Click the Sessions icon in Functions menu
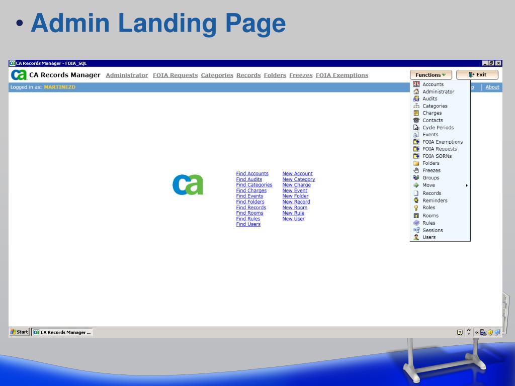The height and width of the screenshot is (386, 515). [416, 230]
